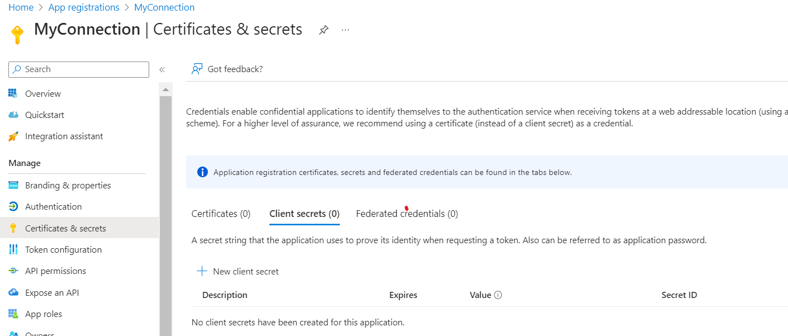Click the Got feedback icon
788x336 pixels.
(x=197, y=69)
